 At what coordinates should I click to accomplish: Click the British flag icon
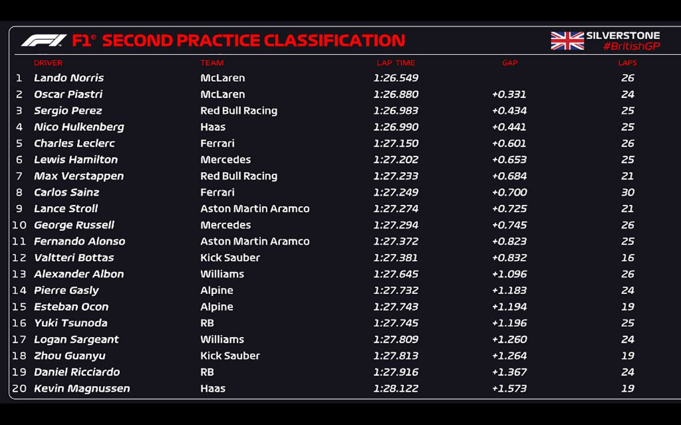click(x=567, y=41)
